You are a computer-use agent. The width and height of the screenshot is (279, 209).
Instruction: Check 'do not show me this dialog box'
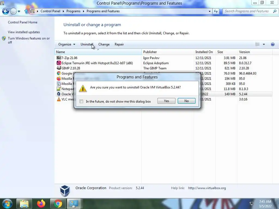[x=81, y=101]
